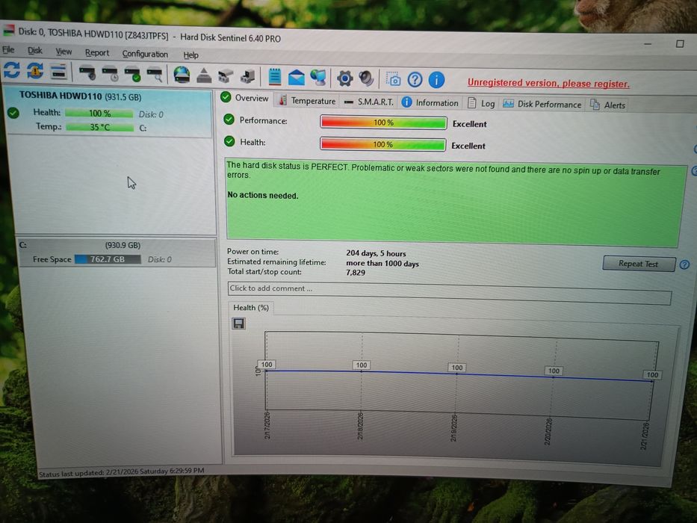Open the View menu

[x=63, y=52]
